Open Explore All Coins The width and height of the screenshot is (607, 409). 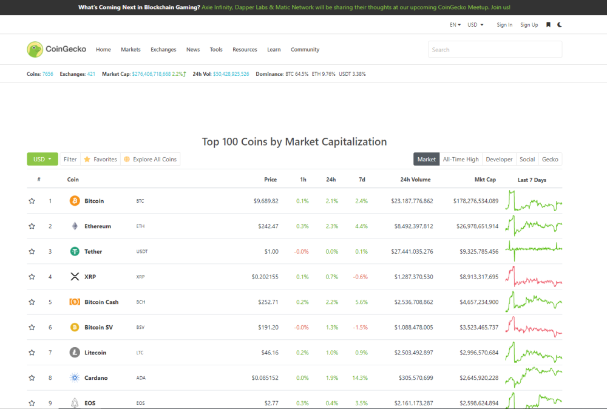click(x=150, y=159)
